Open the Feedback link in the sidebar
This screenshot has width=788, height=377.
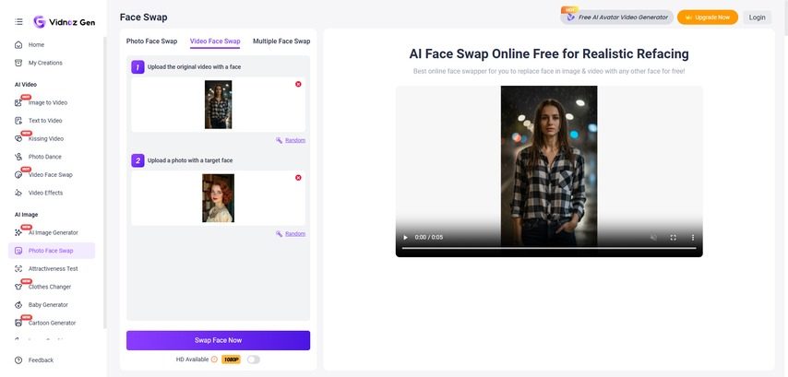pyautogui.click(x=41, y=359)
